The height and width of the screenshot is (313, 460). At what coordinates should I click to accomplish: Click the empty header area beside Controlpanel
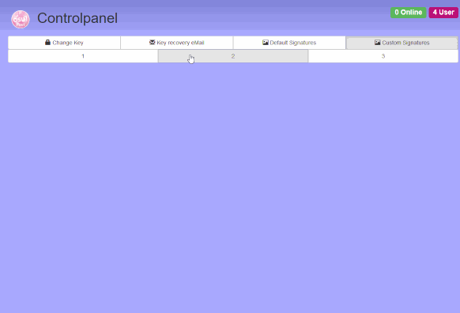coord(252,18)
